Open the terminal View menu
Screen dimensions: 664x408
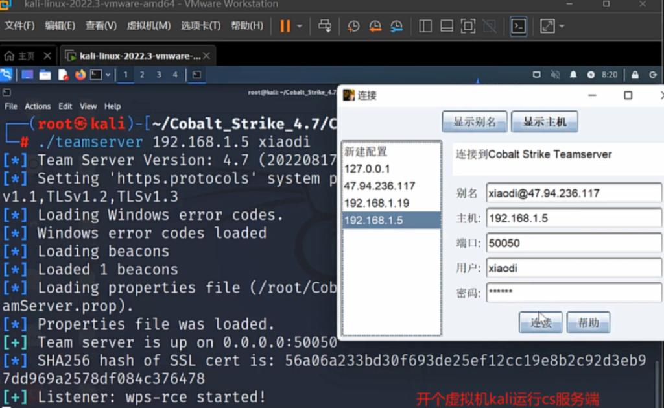[x=88, y=106]
